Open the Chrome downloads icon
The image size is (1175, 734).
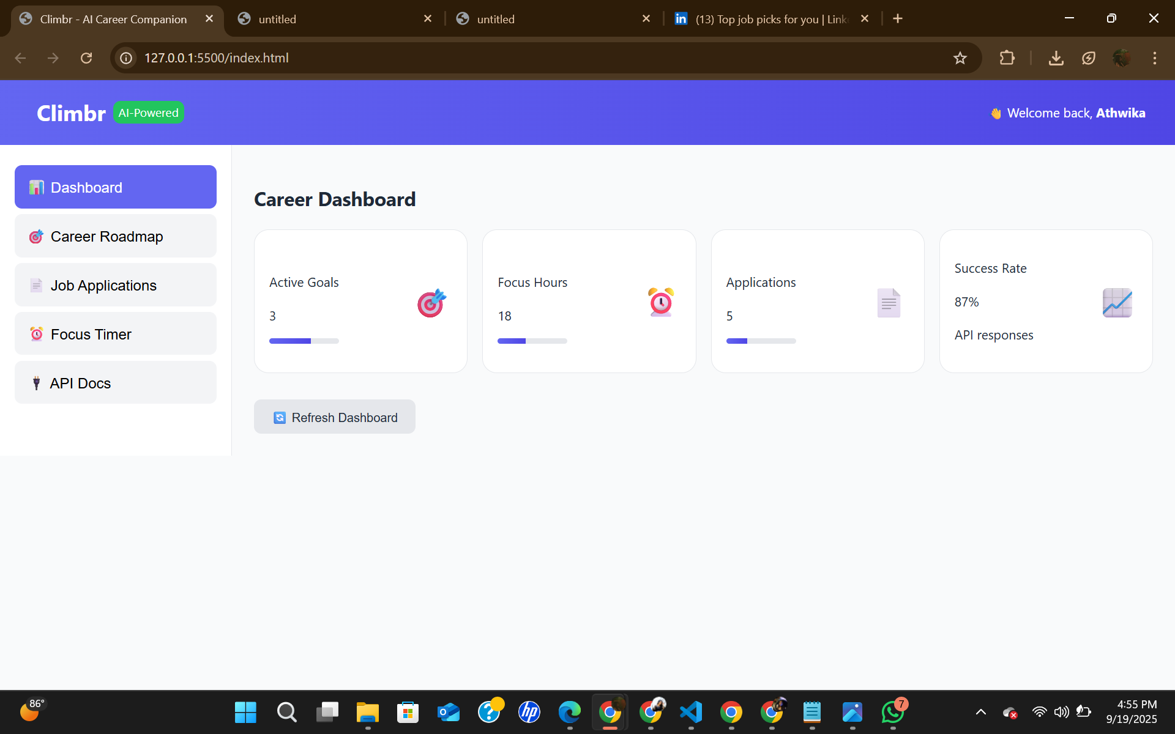1056,58
